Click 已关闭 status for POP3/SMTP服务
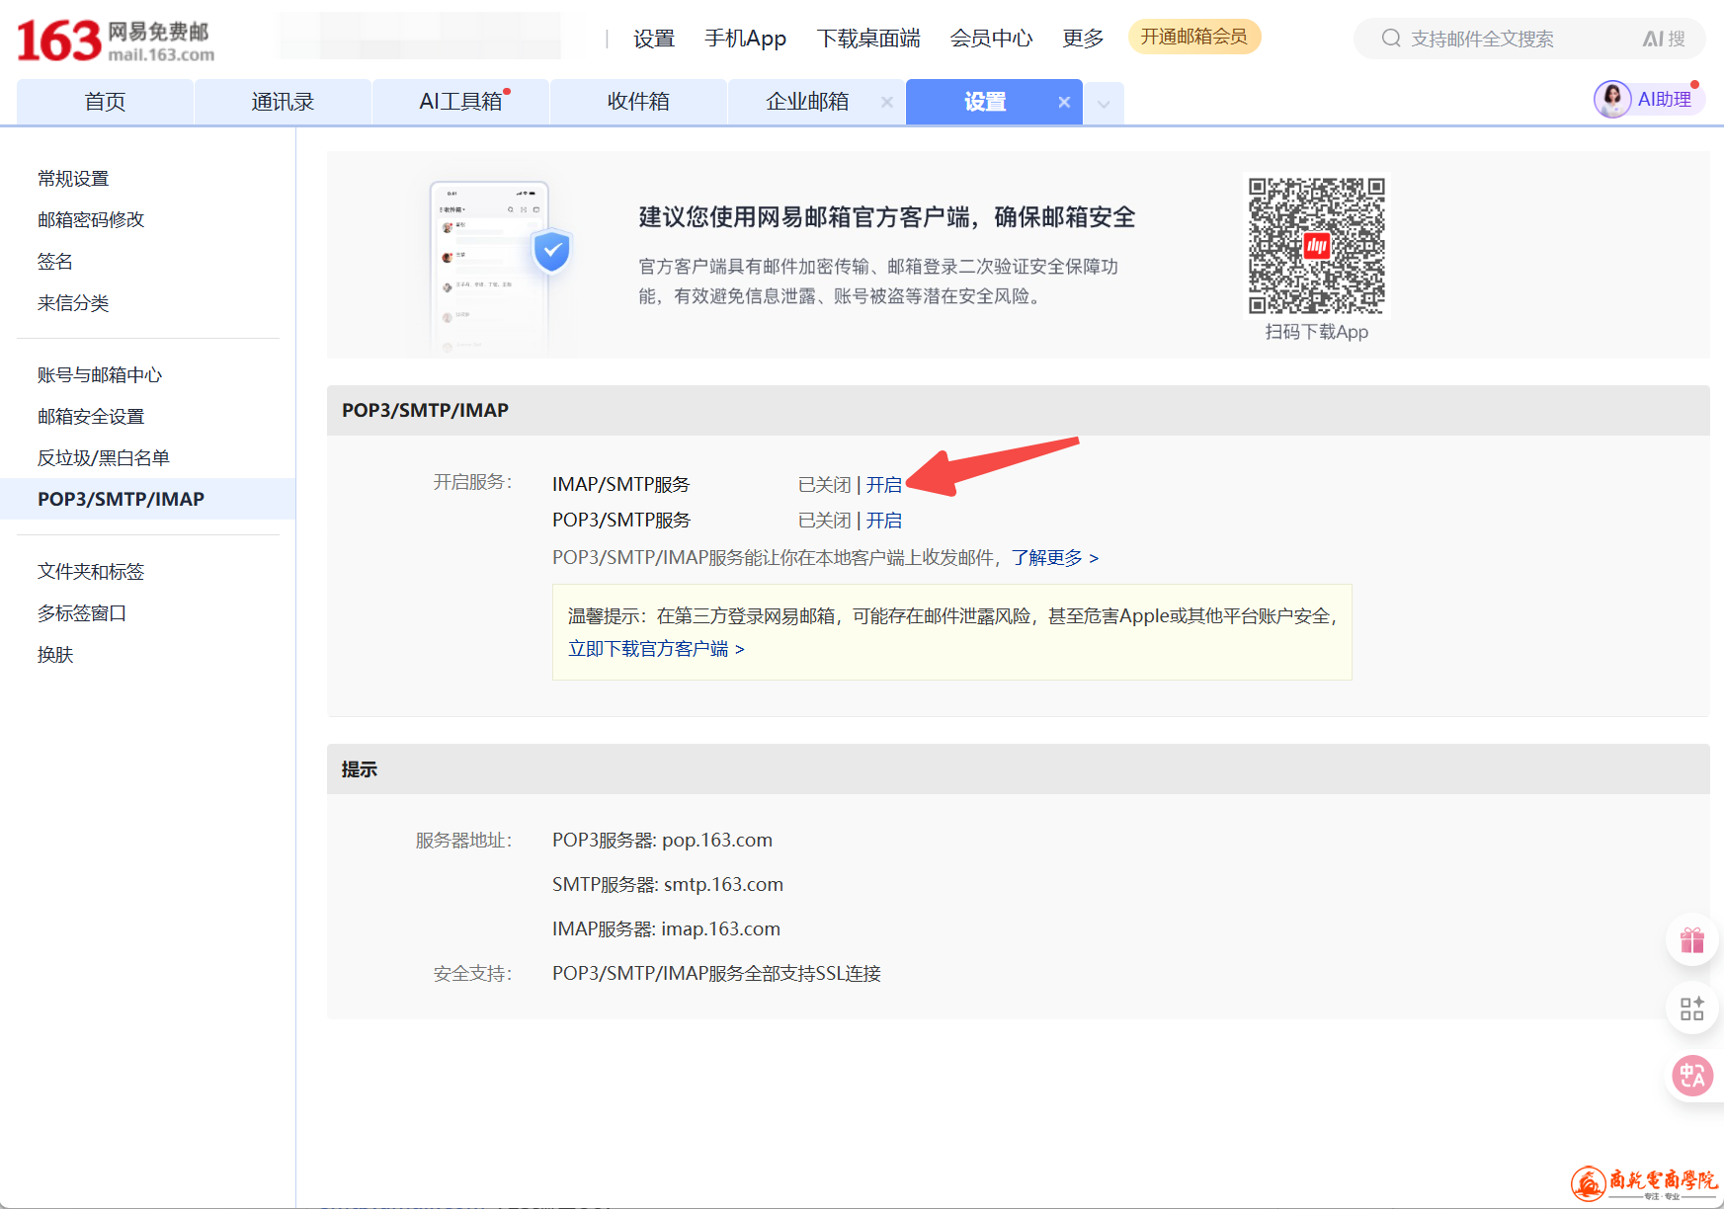The height and width of the screenshot is (1209, 1724). click(x=825, y=521)
